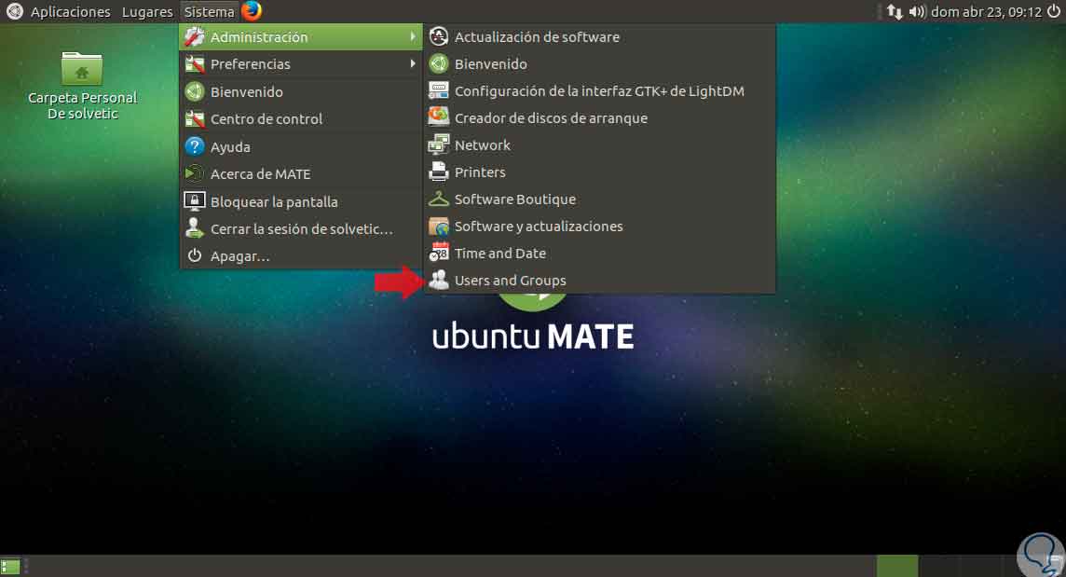Image resolution: width=1066 pixels, height=577 pixels.
Task: Click the Centro de control icon
Action: [195, 119]
